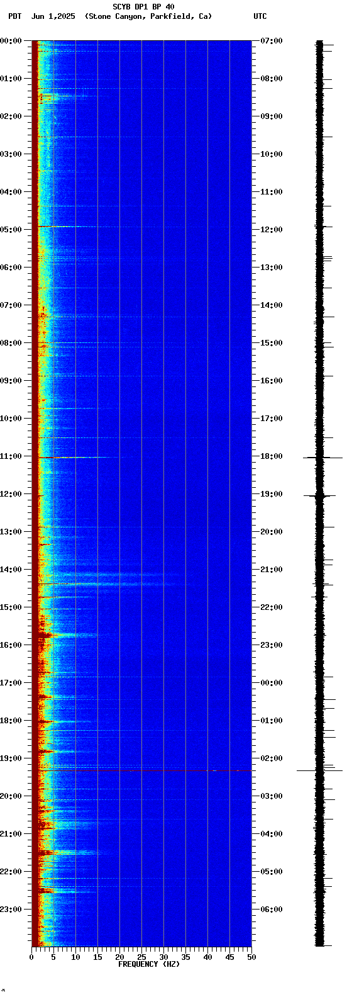Select the 04:00 label on the PDT axis
Viewport: 347px width, 997px height.
(10, 192)
